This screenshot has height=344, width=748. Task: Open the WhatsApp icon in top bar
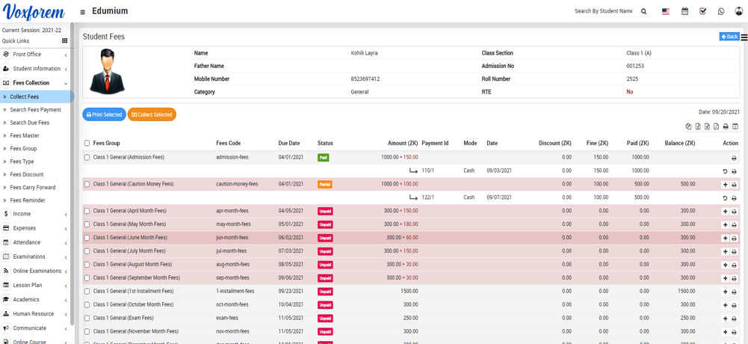click(x=721, y=12)
